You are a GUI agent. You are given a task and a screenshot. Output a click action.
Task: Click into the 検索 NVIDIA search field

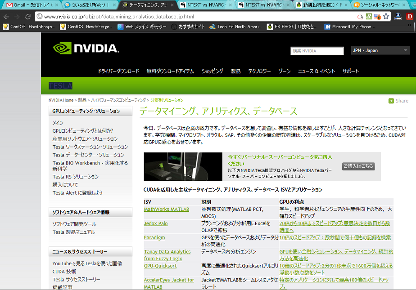coord(317,51)
